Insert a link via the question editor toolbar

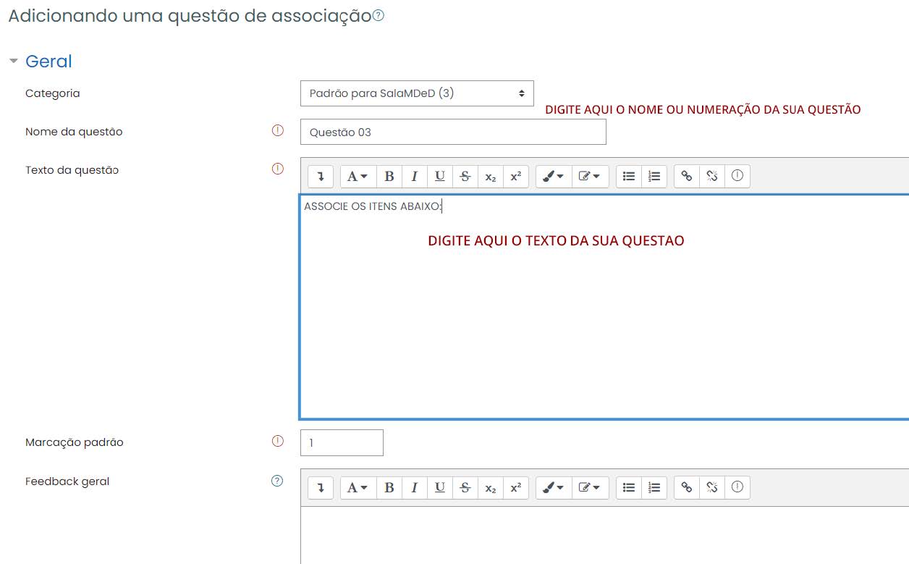687,176
